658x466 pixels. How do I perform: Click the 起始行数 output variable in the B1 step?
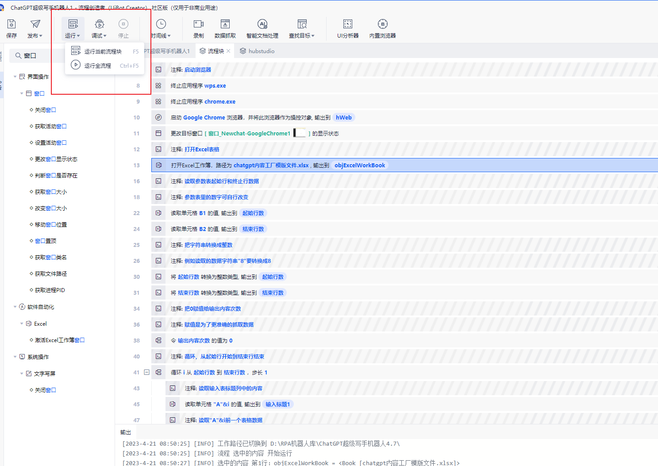coord(253,213)
